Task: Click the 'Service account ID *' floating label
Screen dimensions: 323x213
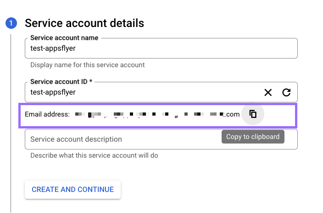Action: point(61,82)
